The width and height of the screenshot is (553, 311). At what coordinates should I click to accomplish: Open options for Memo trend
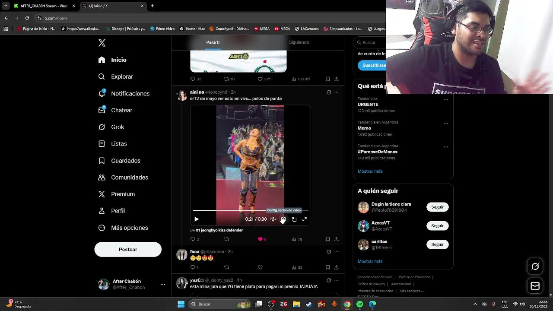(446, 123)
